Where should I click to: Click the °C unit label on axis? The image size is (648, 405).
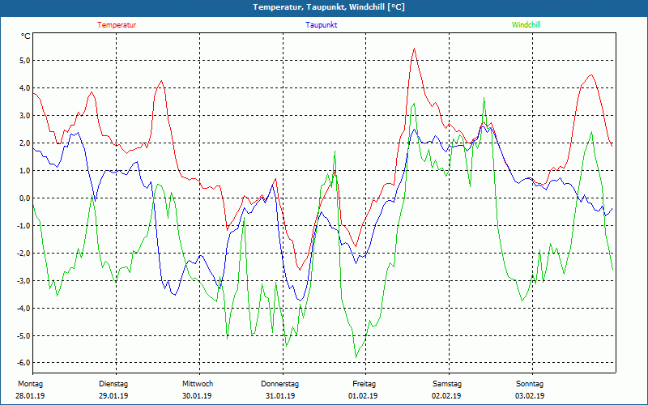25,36
